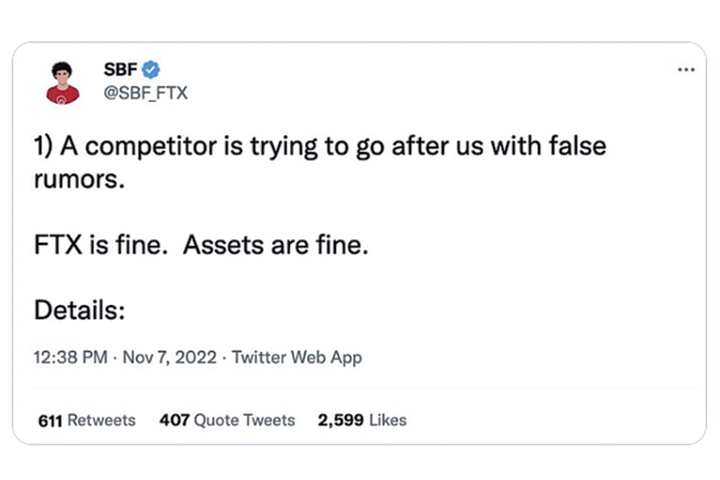This screenshot has width=720, height=480.
Task: Show the 2,599 Likes list
Action: tap(362, 421)
